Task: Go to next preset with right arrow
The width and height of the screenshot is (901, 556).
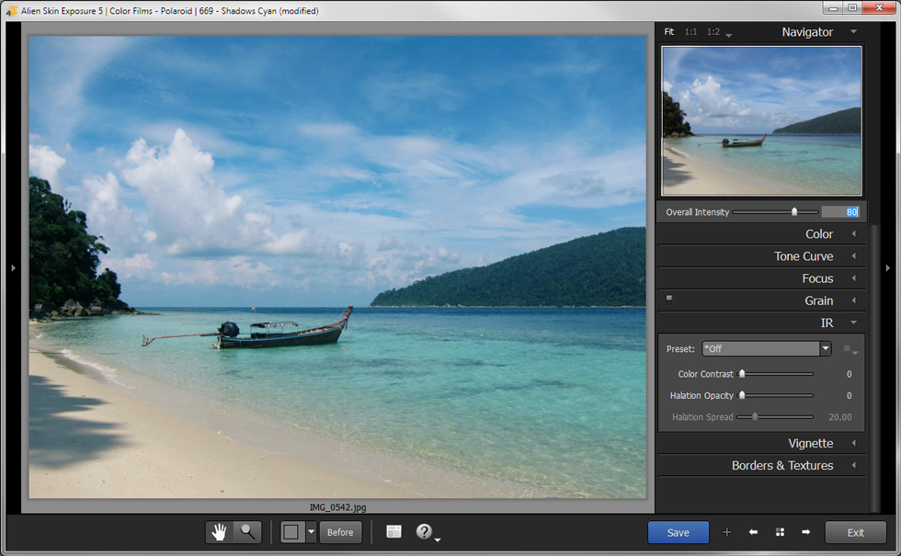Action: (806, 532)
